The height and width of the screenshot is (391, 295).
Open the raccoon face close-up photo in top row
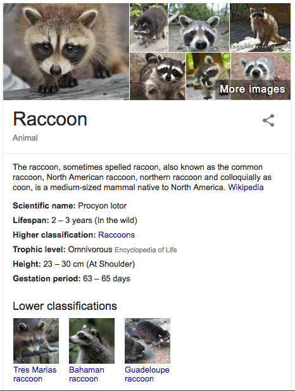point(199,27)
